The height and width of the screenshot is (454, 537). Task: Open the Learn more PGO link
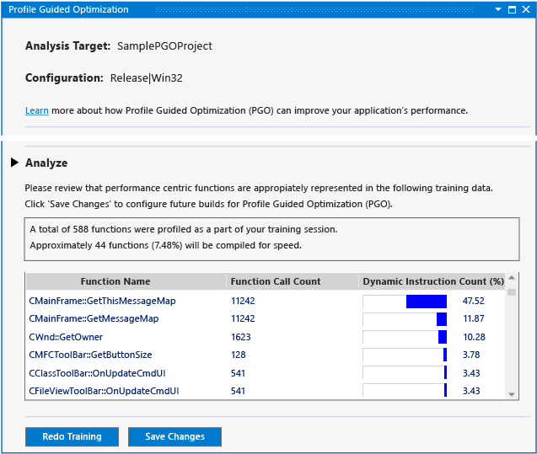pos(36,110)
